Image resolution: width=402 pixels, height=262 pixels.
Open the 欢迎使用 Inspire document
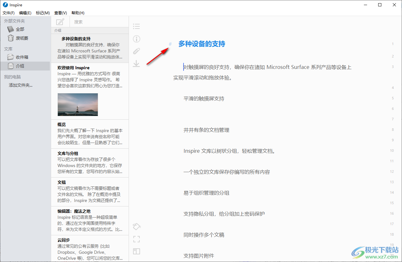[x=73, y=68]
